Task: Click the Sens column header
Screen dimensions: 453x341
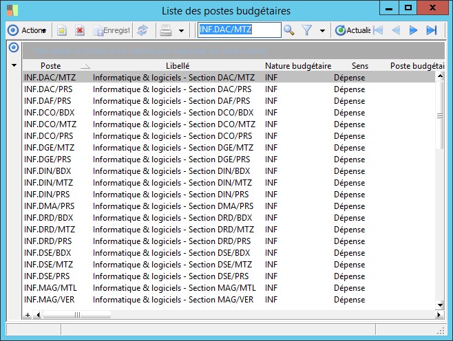Action: point(359,66)
